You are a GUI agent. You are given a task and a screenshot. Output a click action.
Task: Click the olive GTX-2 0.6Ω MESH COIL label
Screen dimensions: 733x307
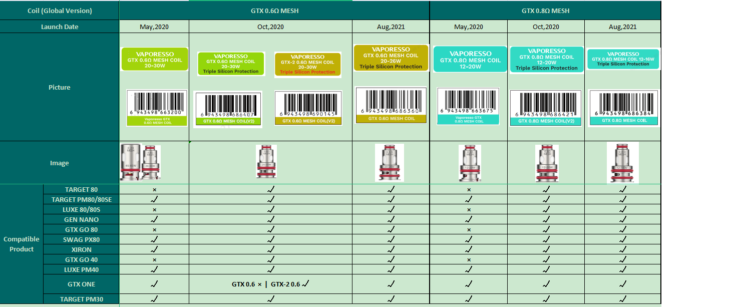(308, 65)
